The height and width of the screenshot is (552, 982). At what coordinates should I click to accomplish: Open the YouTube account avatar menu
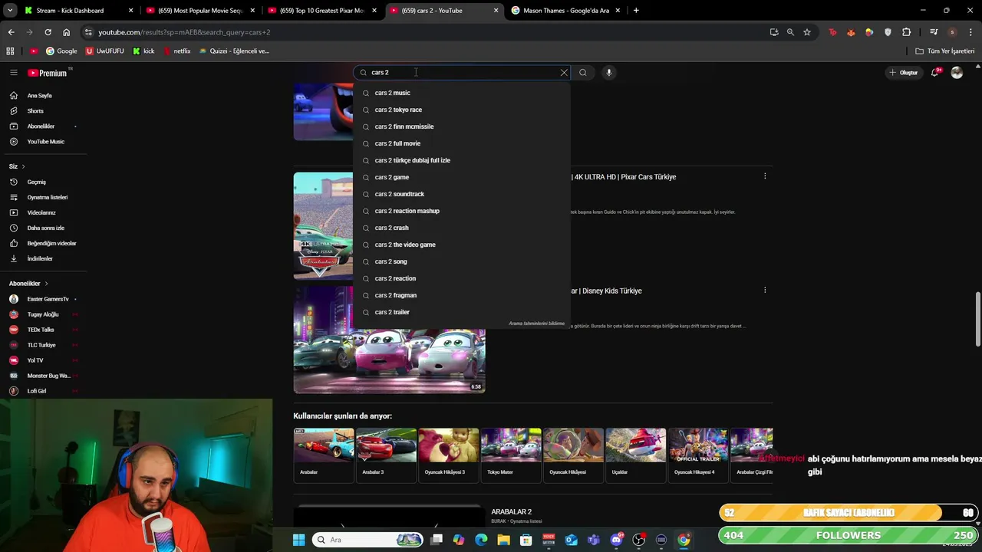[957, 72]
